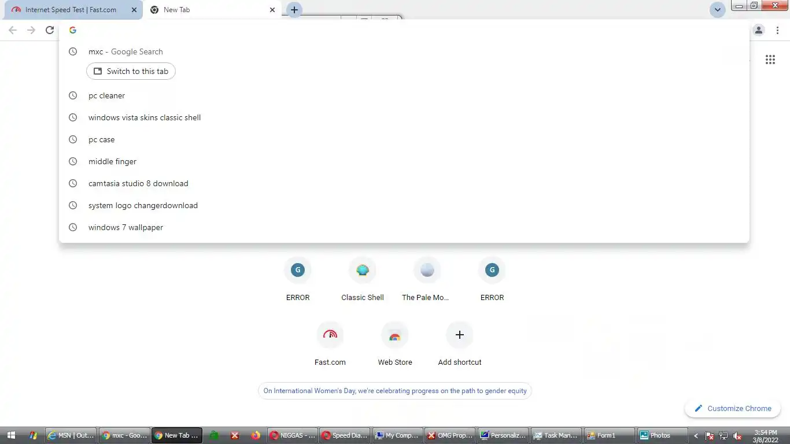The width and height of the screenshot is (790, 444).
Task: Open the Form1 taskbar window
Action: [609, 435]
